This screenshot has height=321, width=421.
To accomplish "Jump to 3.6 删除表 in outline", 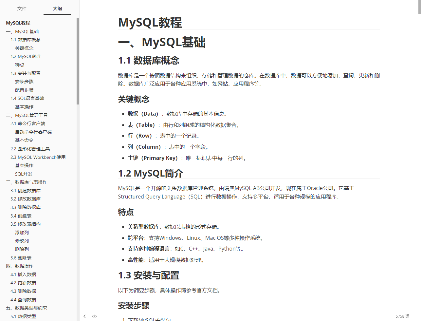I will (x=21, y=258).
